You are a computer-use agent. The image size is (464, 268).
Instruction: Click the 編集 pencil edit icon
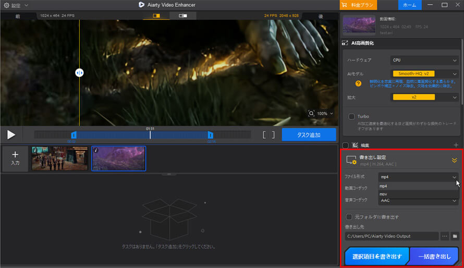(x=355, y=145)
